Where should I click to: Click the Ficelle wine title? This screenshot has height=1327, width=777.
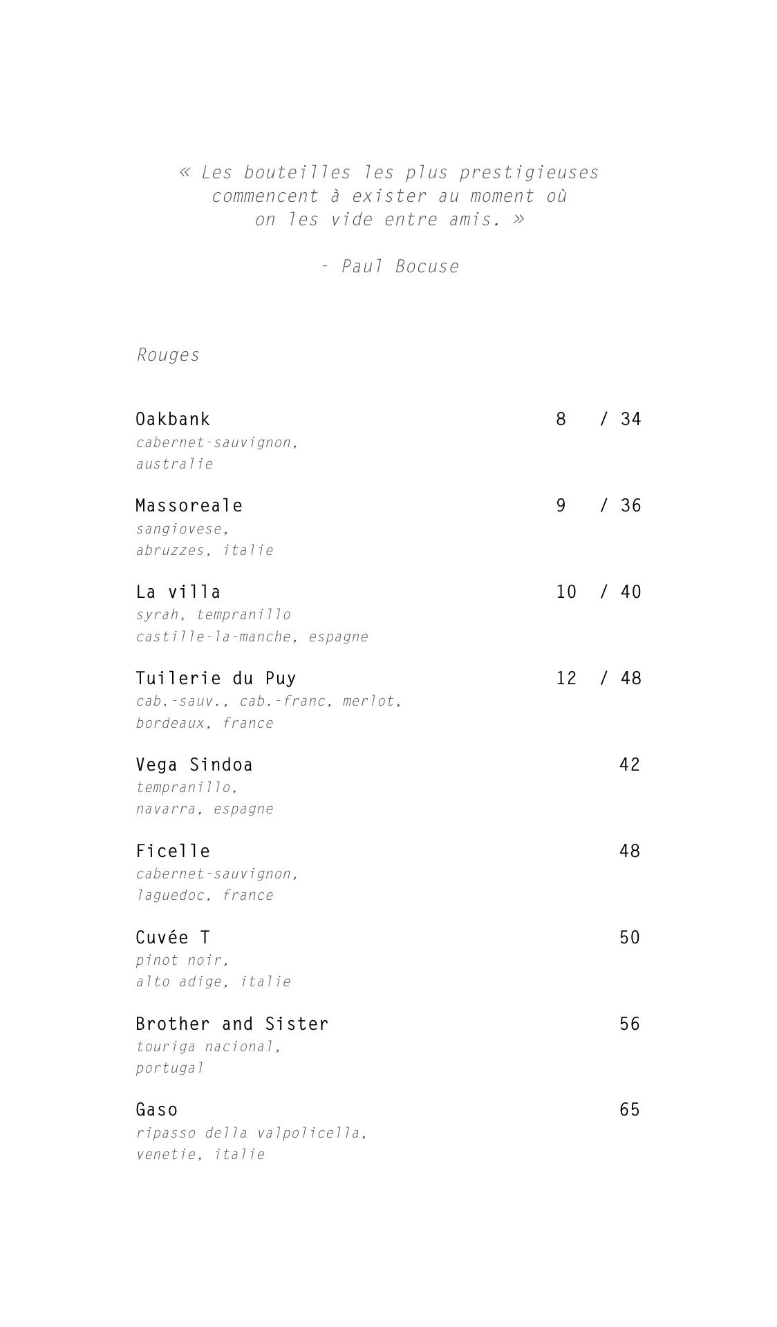click(x=172, y=851)
